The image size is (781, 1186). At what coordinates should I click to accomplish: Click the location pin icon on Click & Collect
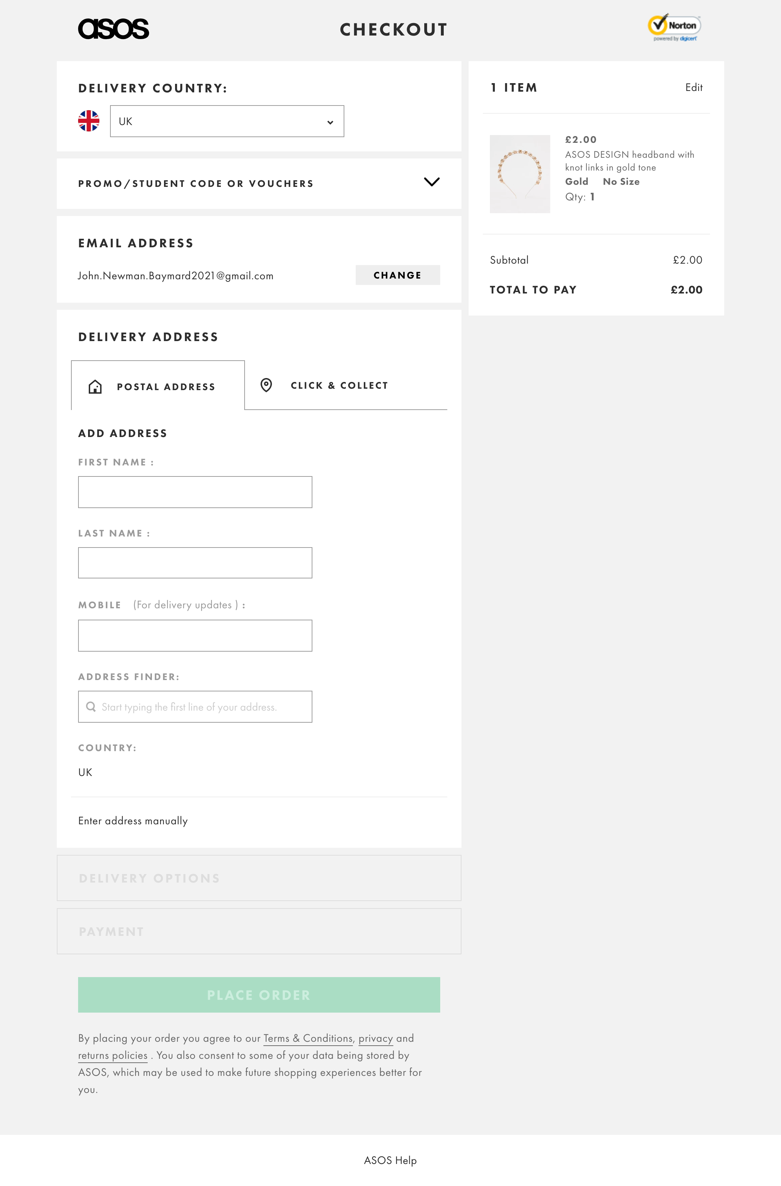(x=267, y=385)
